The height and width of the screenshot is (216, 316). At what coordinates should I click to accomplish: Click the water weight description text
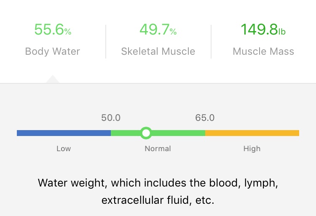[158, 183]
